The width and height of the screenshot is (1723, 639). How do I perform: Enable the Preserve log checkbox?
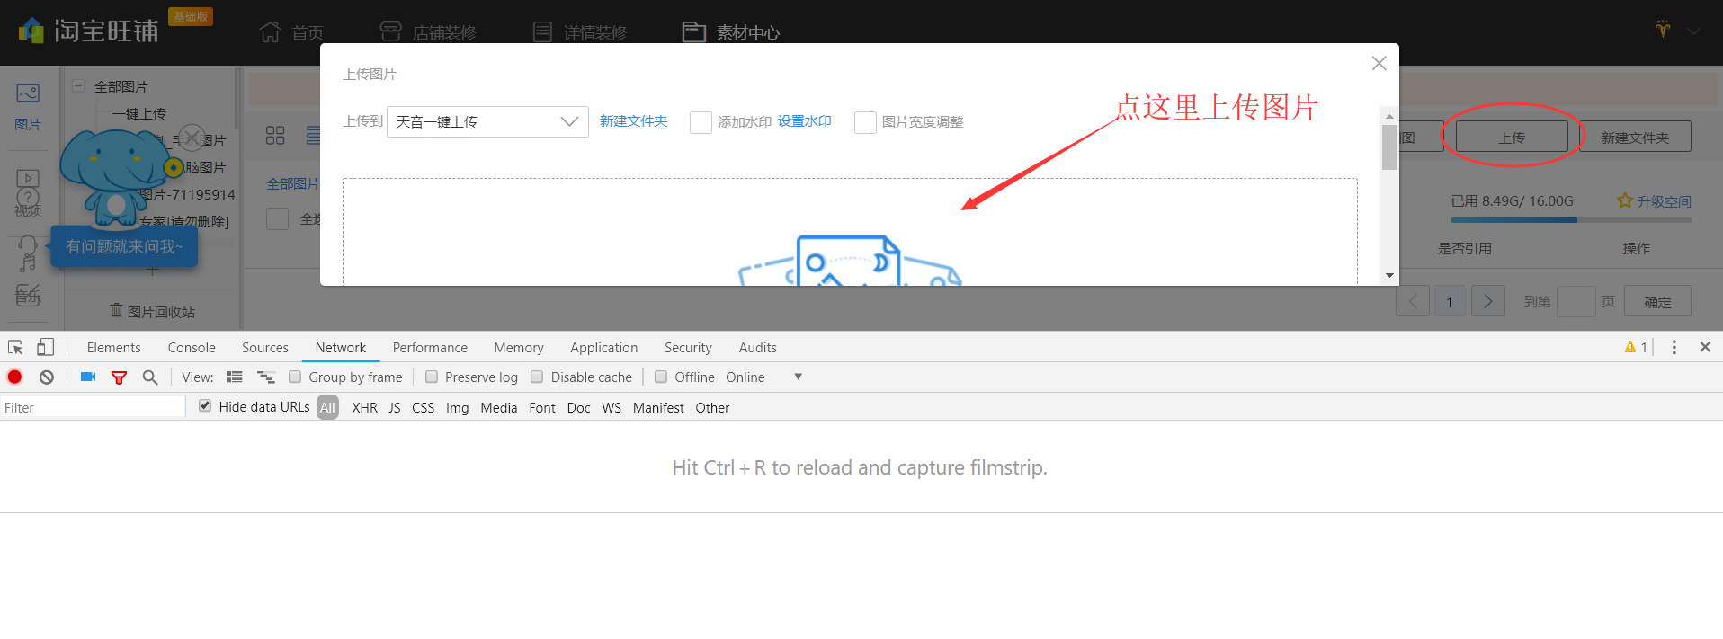click(x=432, y=377)
